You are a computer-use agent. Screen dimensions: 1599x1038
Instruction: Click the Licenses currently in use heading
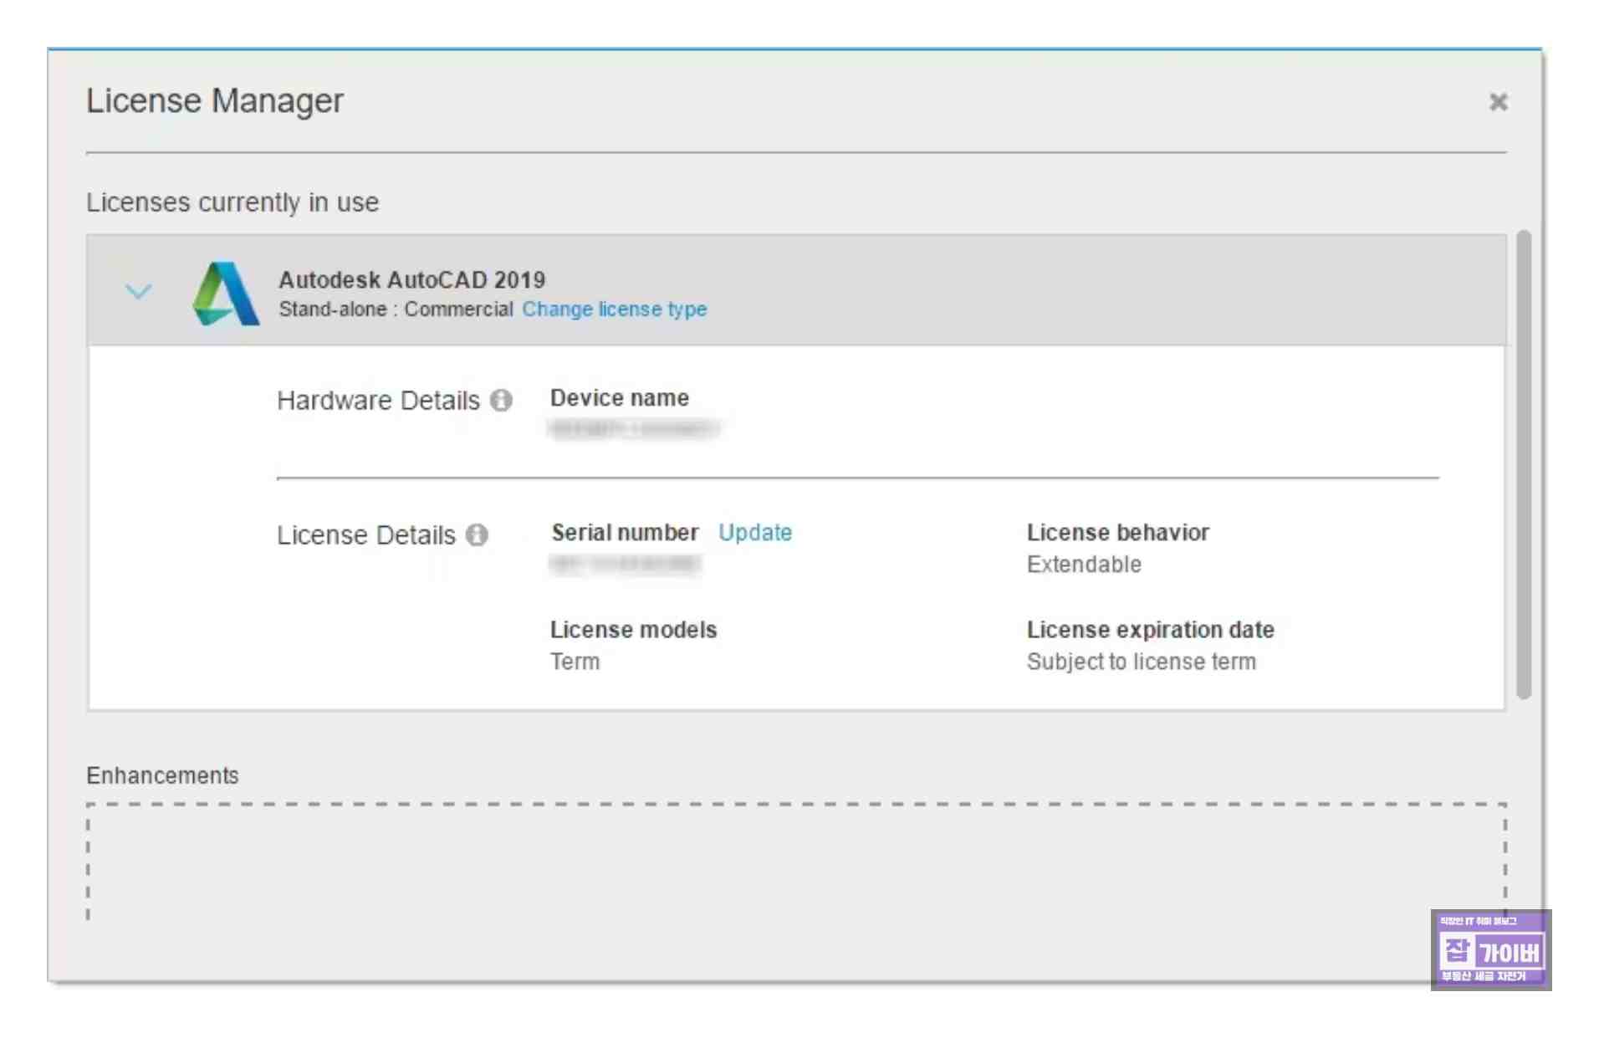pyautogui.click(x=232, y=202)
